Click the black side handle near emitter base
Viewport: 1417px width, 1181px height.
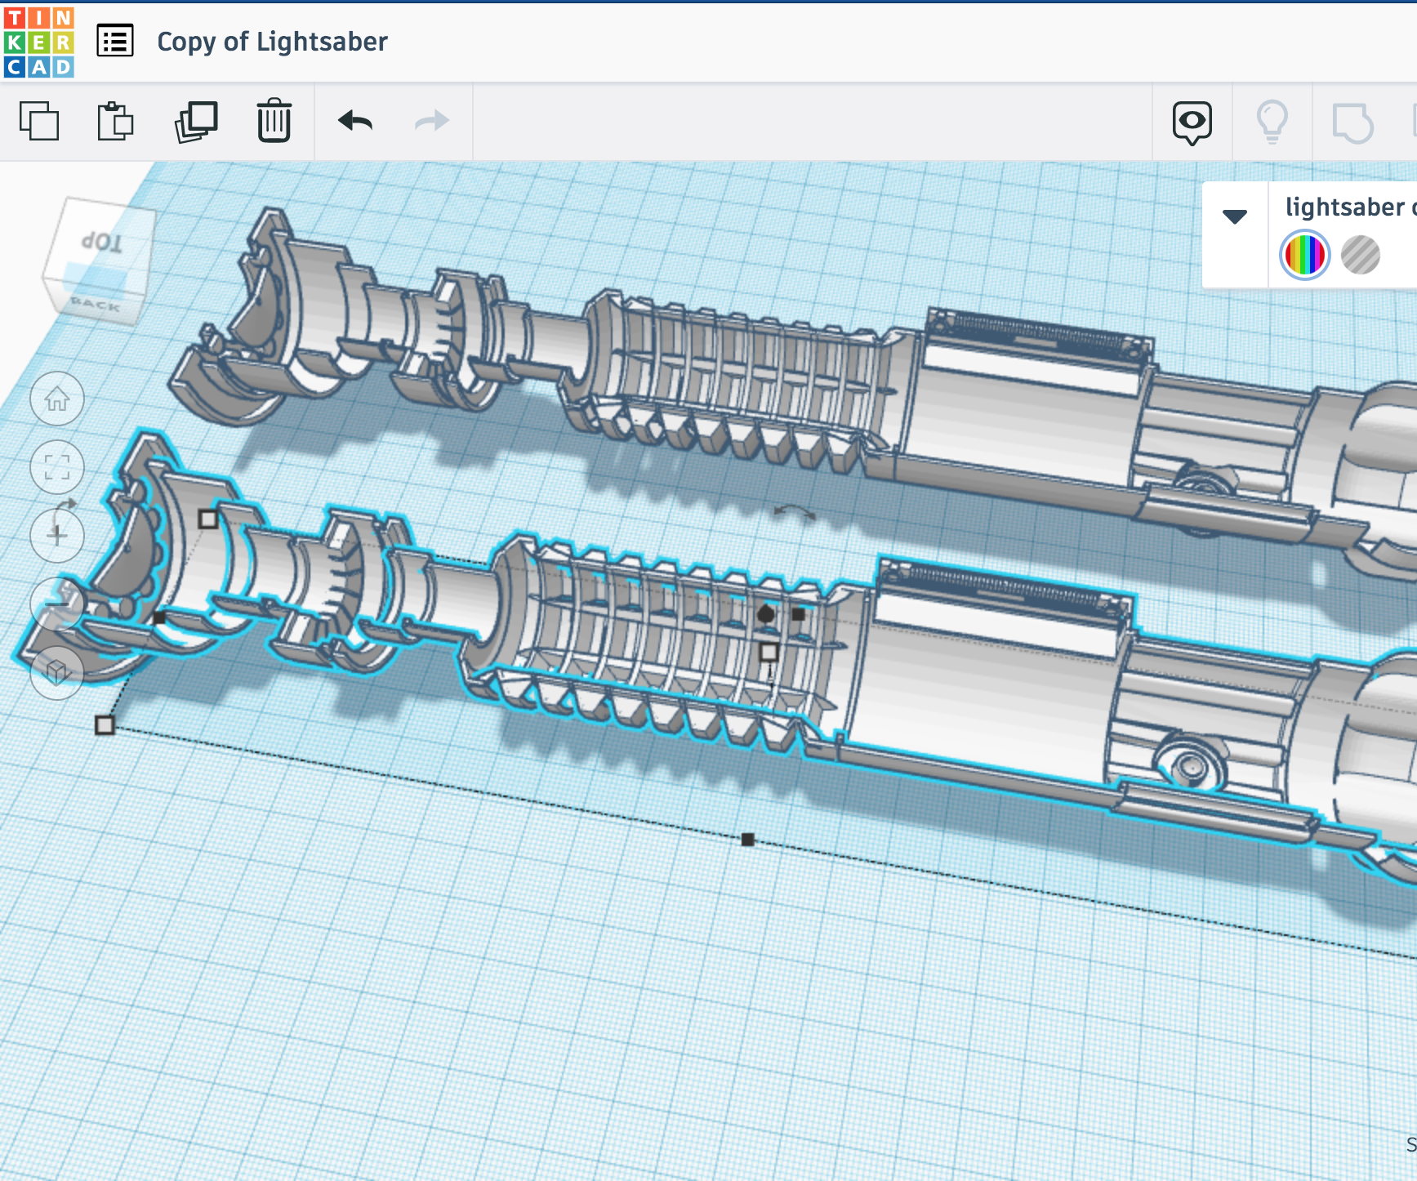tap(159, 618)
